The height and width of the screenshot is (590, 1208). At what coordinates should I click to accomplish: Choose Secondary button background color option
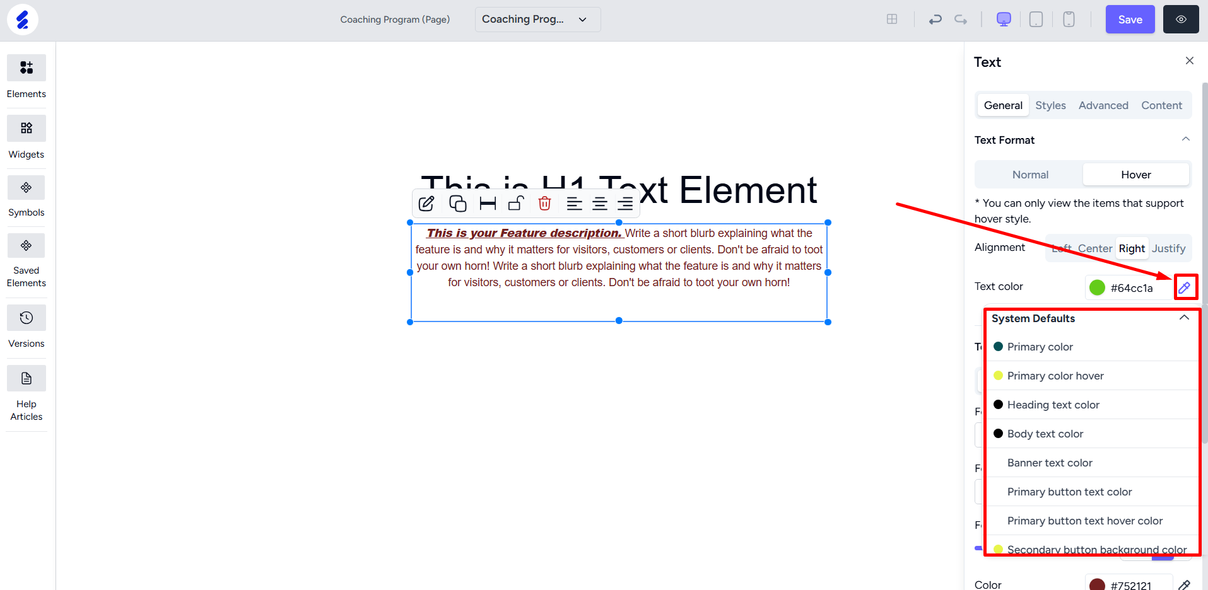click(1091, 547)
